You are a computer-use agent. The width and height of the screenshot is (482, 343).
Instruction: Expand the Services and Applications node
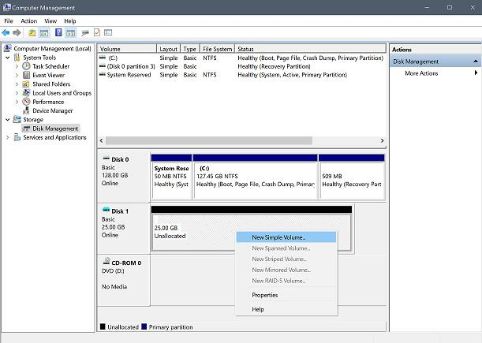[7, 137]
